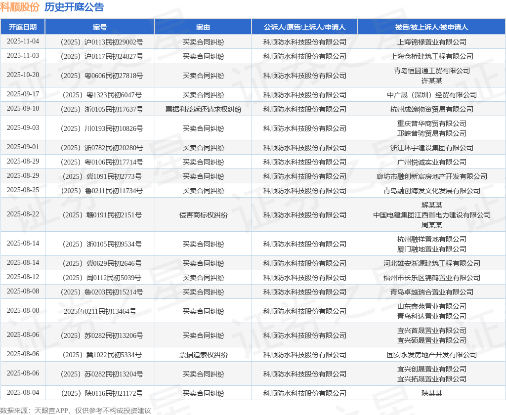Click the 侵害商标权纠纷 cause cell
The width and height of the screenshot is (506, 415).
point(203,215)
